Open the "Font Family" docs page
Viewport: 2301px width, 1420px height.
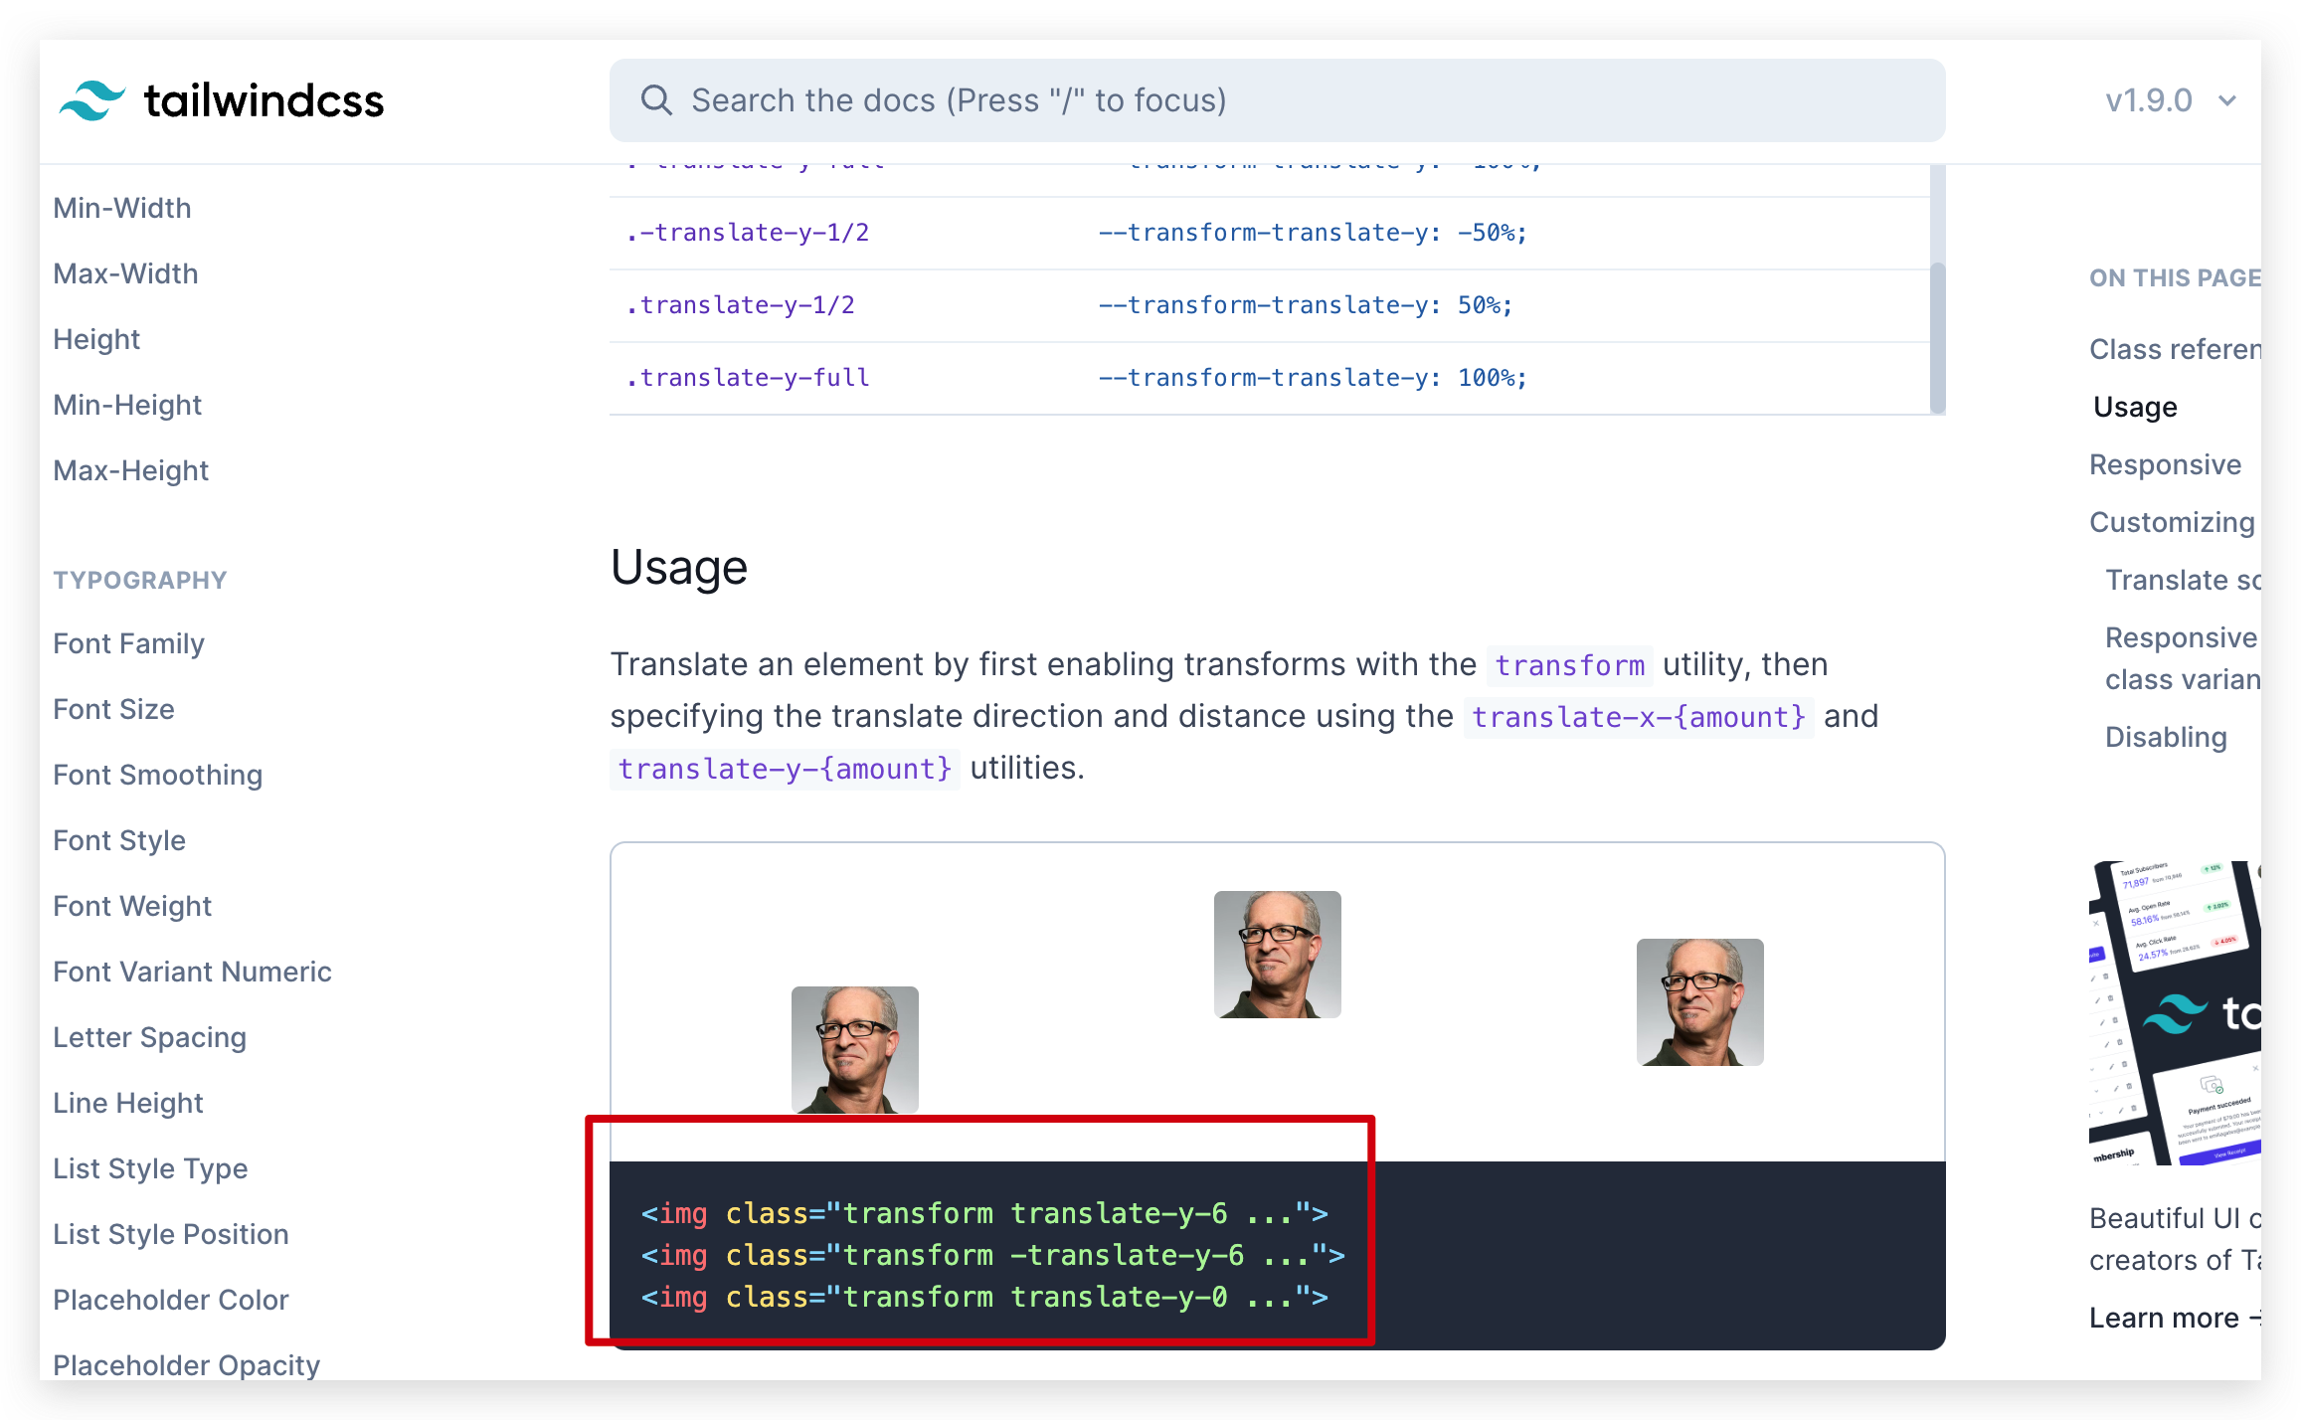128,642
